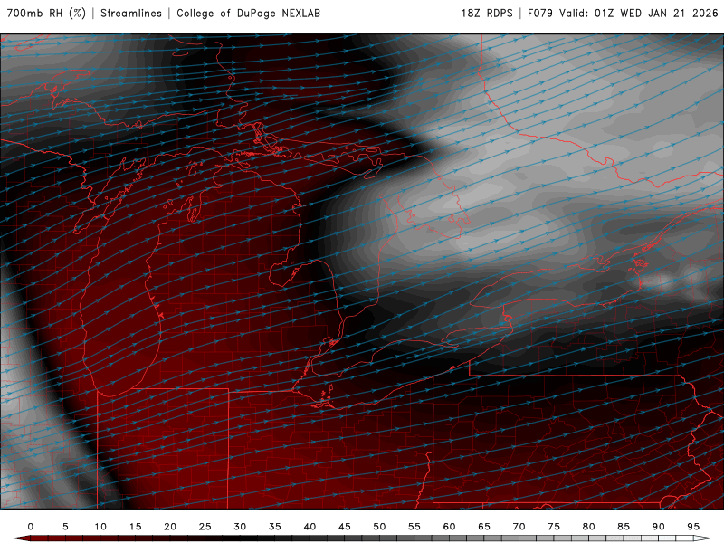Click the colorbar label '0'
This screenshot has width=724, height=543.
[x=31, y=527]
